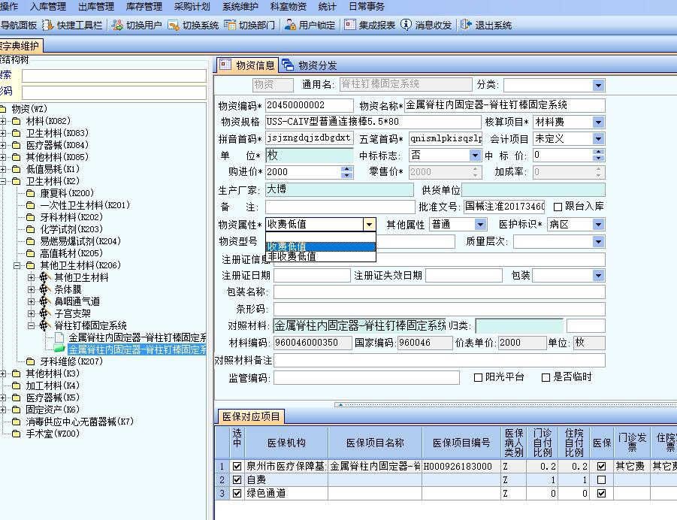The image size is (677, 520).
Task: Click the selected open-folder item icon
Action: [59, 349]
